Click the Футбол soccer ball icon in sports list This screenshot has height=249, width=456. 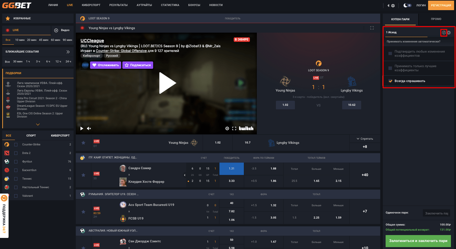click(7, 162)
